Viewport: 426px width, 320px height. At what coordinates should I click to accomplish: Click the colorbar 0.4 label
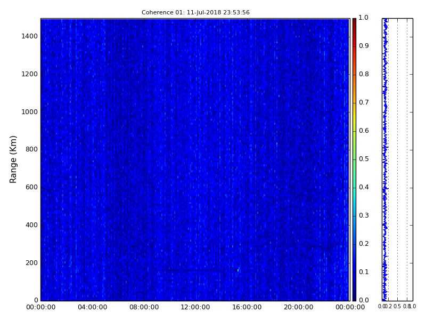(364, 187)
